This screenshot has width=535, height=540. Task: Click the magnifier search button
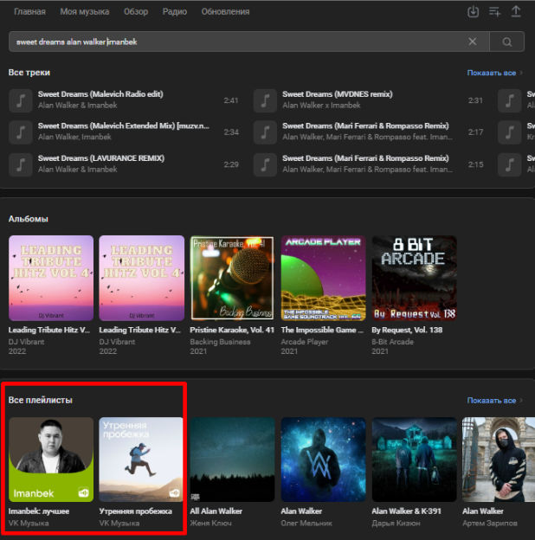click(x=506, y=42)
